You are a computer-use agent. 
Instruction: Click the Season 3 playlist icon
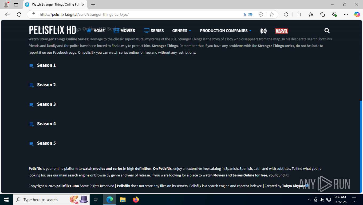point(31,105)
